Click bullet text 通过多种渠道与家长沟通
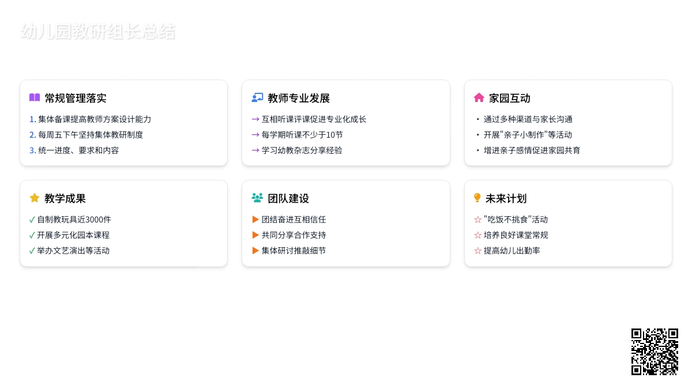The width and height of the screenshot is (692, 389). tap(528, 119)
